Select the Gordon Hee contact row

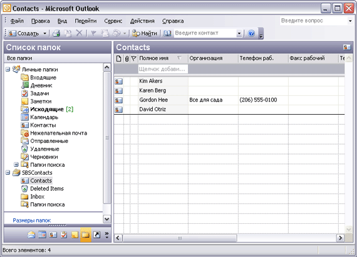[x=229, y=100]
